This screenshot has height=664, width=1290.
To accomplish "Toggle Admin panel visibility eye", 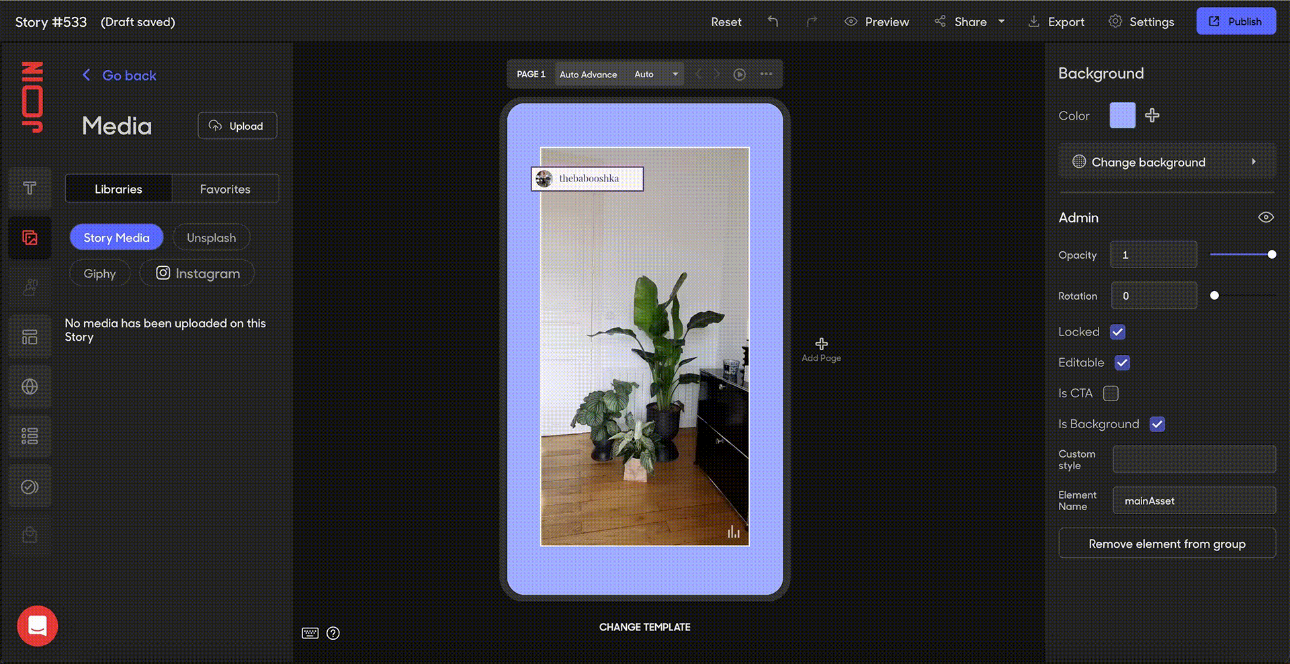I will [1266, 217].
